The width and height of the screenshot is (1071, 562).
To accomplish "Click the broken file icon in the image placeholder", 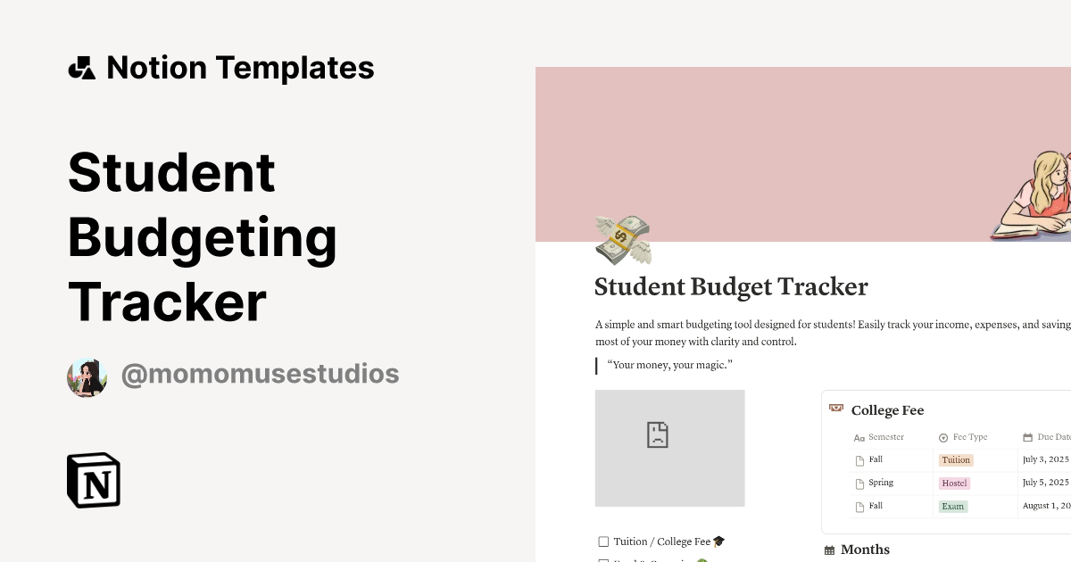I will tap(658, 435).
